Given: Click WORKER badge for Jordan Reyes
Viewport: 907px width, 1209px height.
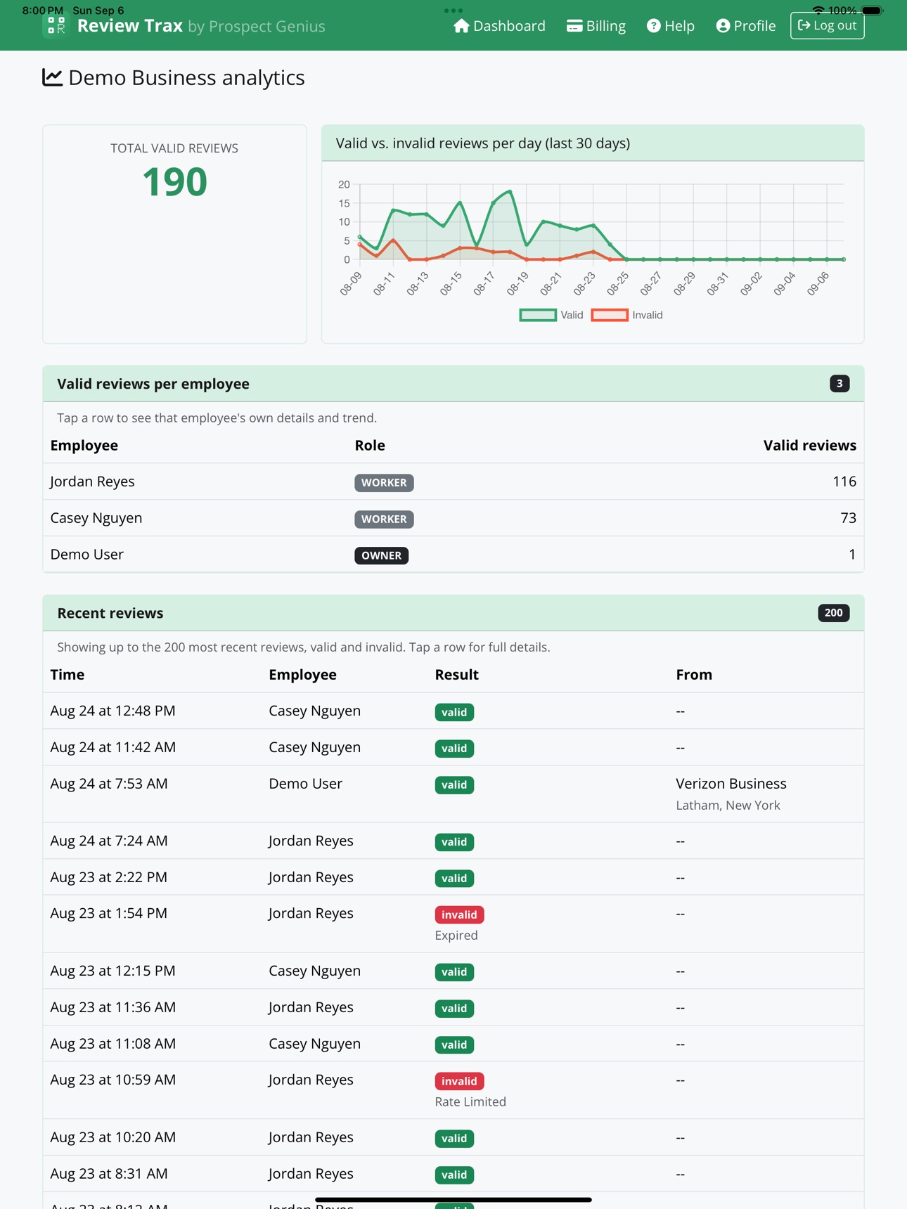Looking at the screenshot, I should click(384, 483).
